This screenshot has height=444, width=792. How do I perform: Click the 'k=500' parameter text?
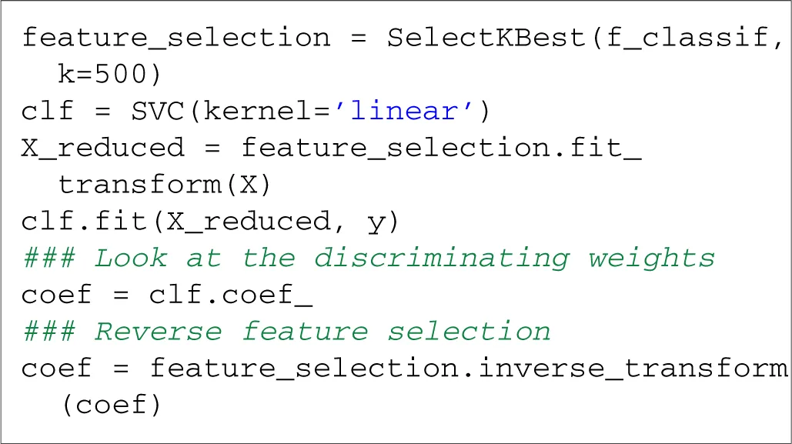[103, 75]
